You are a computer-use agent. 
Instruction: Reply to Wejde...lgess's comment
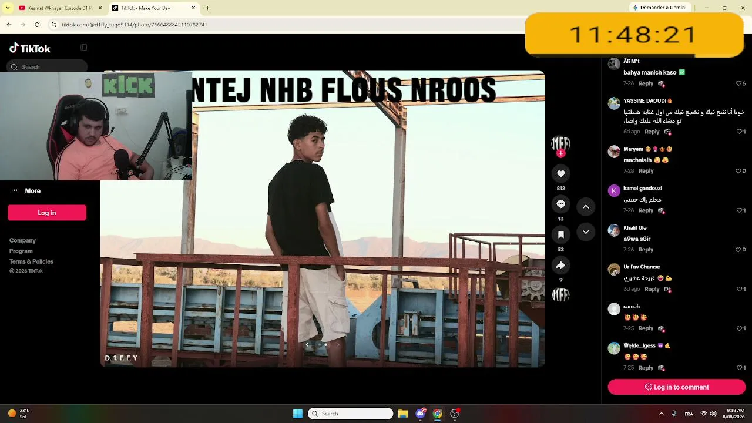(x=646, y=368)
